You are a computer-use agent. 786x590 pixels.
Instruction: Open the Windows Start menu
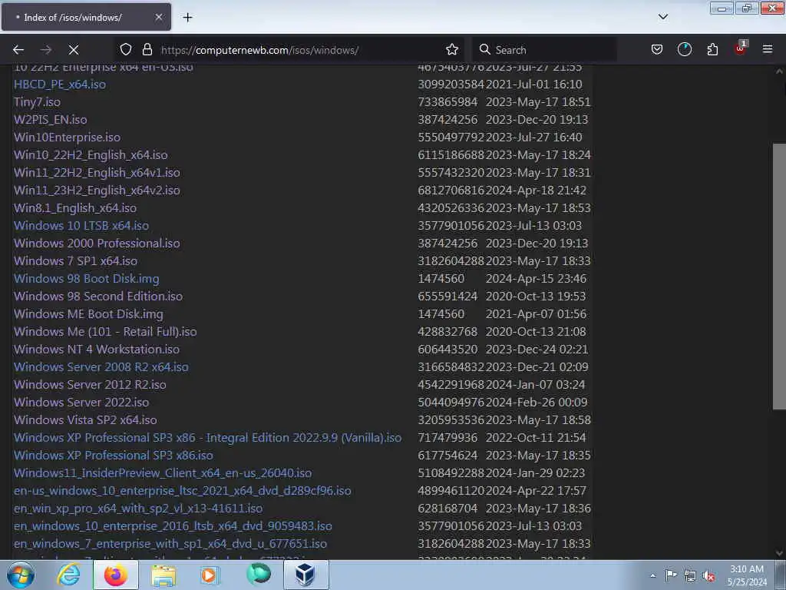pyautogui.click(x=21, y=575)
